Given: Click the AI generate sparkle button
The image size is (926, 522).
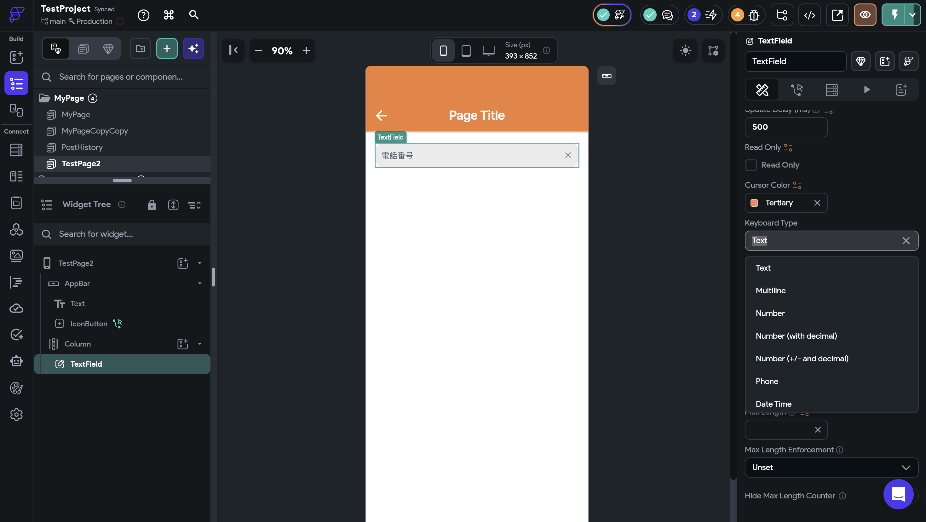Looking at the screenshot, I should (x=193, y=49).
